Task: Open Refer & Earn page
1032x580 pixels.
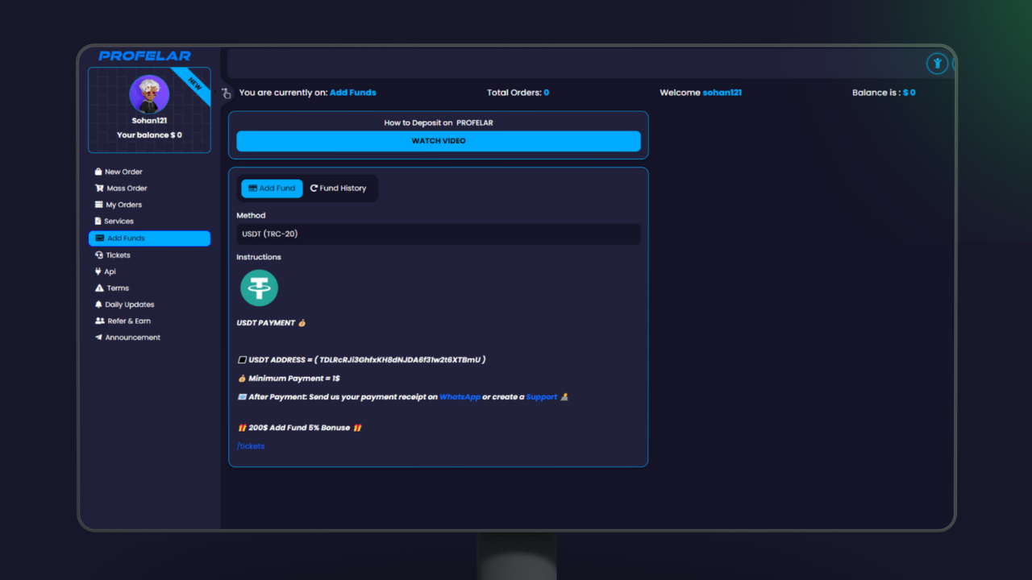Action: pos(129,321)
